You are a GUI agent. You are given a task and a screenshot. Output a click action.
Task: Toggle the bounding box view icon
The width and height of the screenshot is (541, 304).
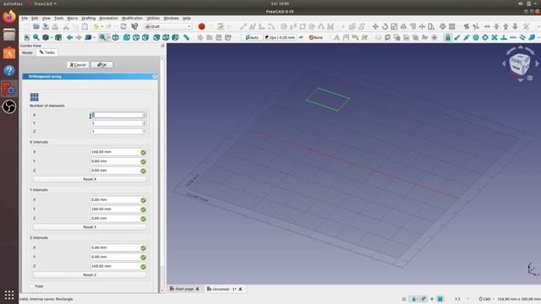coord(58,37)
